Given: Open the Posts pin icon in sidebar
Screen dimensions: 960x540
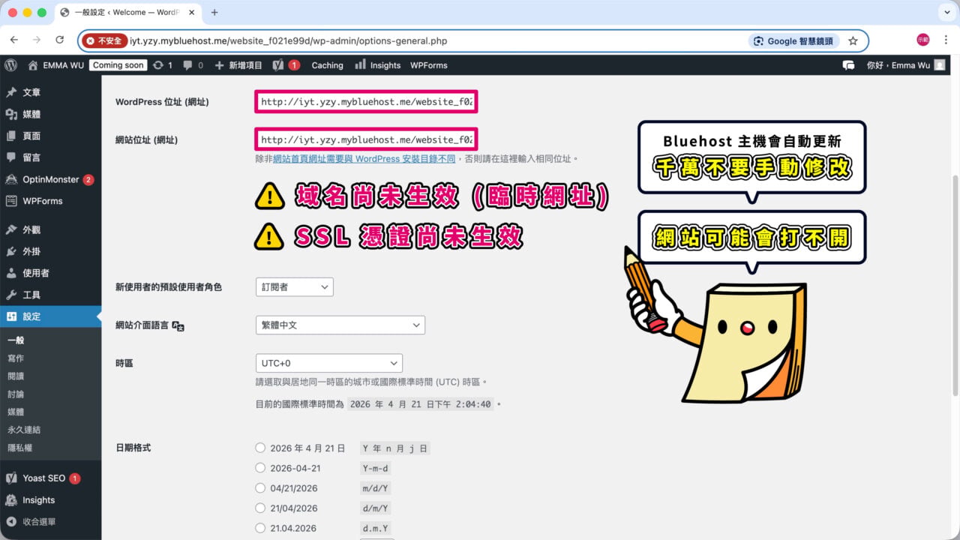Looking at the screenshot, I should pos(11,92).
